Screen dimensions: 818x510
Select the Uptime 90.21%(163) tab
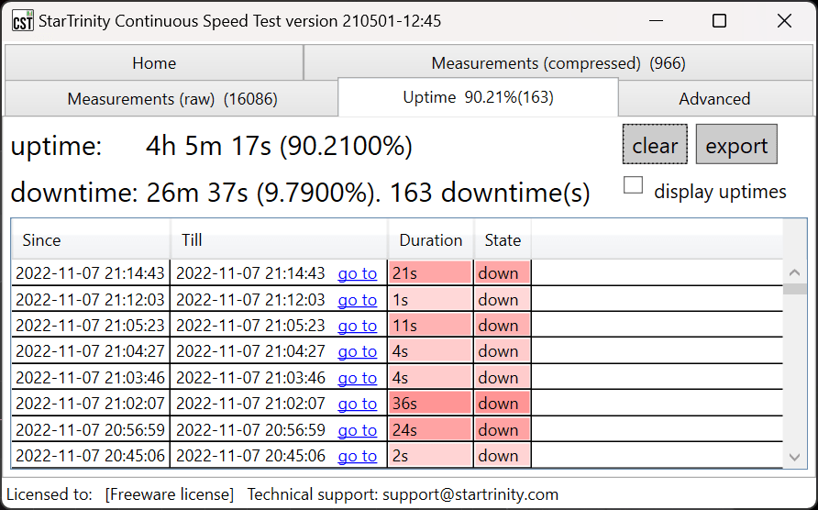click(x=478, y=97)
